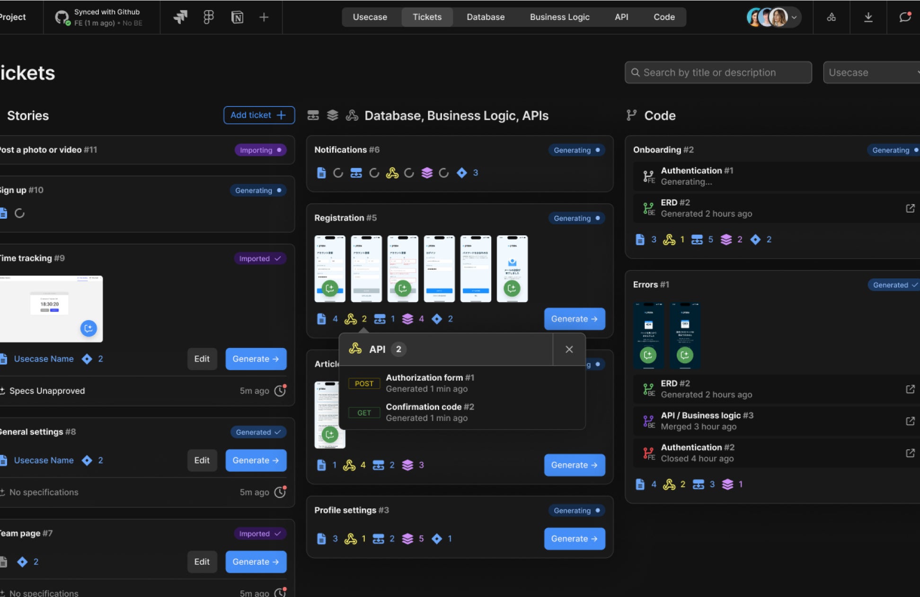Switch to the Business Logic tab
Viewport: 920px width, 597px height.
click(559, 17)
